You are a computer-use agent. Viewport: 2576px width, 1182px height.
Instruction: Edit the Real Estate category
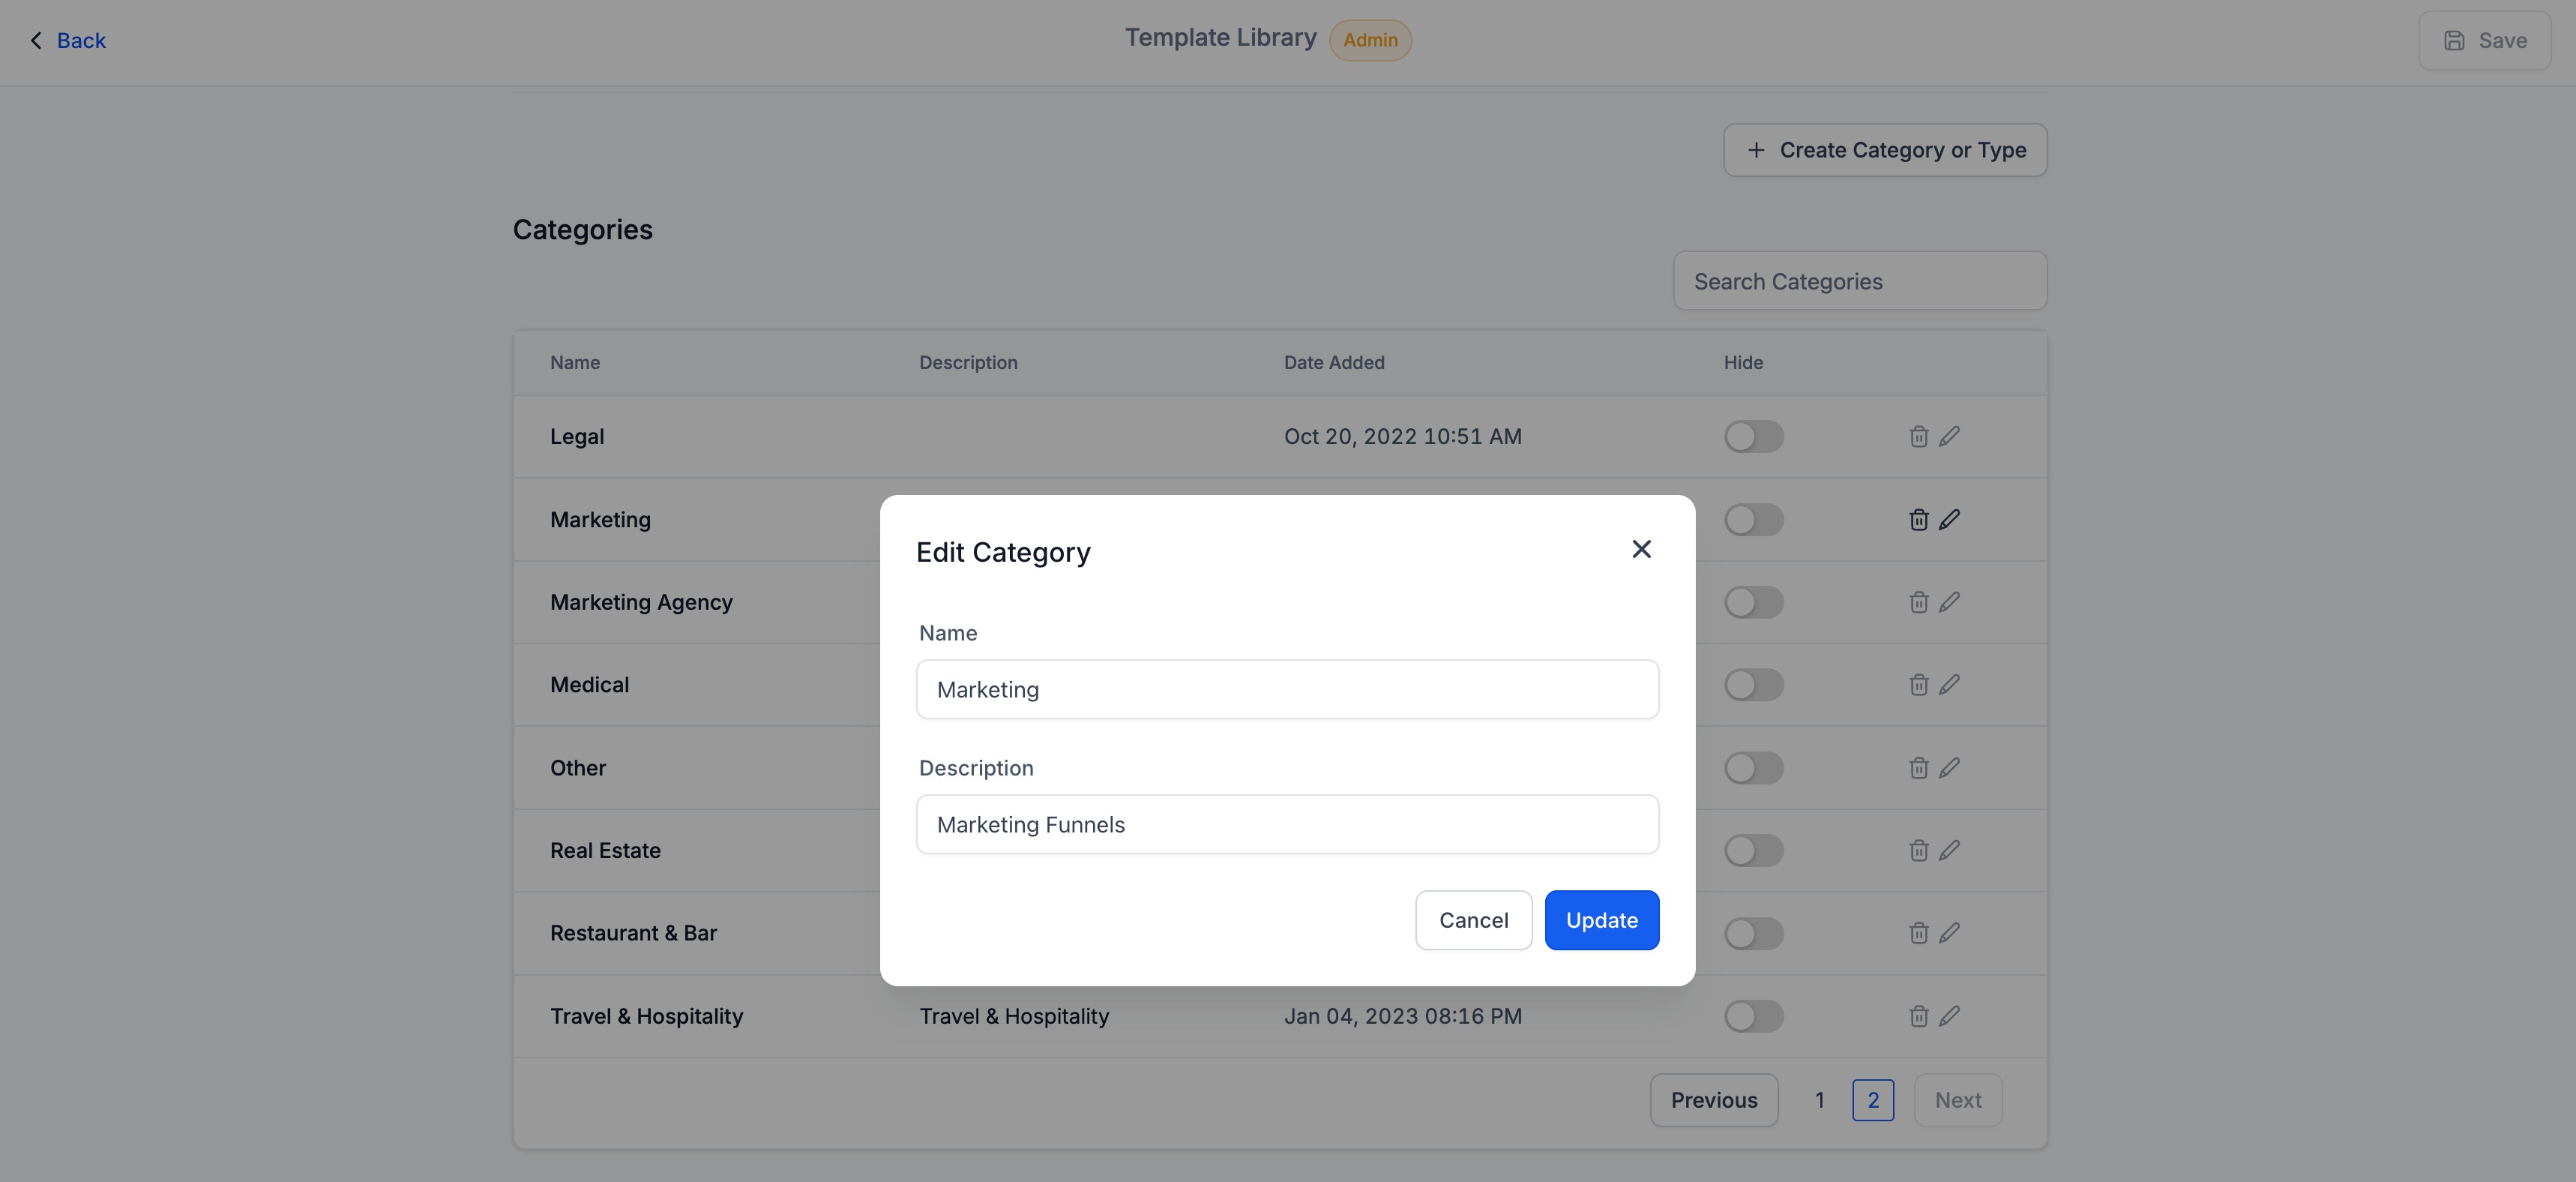pos(1949,851)
